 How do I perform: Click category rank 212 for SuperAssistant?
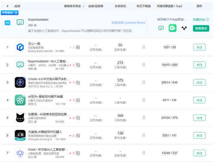coord(120,63)
